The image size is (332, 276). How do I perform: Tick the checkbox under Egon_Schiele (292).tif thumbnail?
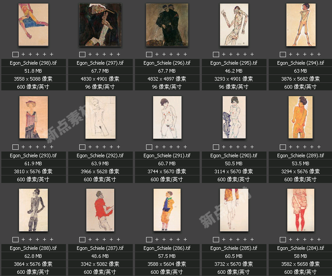tap(82, 147)
